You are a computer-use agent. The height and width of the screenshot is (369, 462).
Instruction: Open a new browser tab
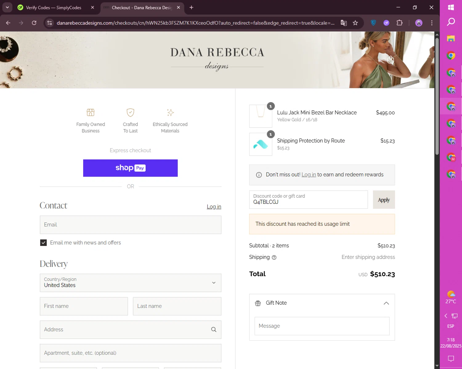(x=191, y=7)
